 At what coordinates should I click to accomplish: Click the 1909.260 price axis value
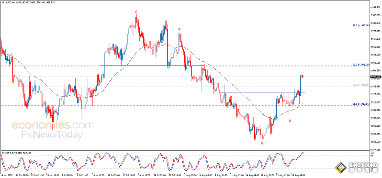[375, 110]
